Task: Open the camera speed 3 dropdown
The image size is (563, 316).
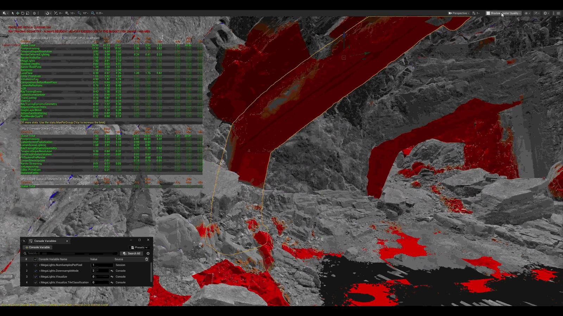Action: (476, 13)
